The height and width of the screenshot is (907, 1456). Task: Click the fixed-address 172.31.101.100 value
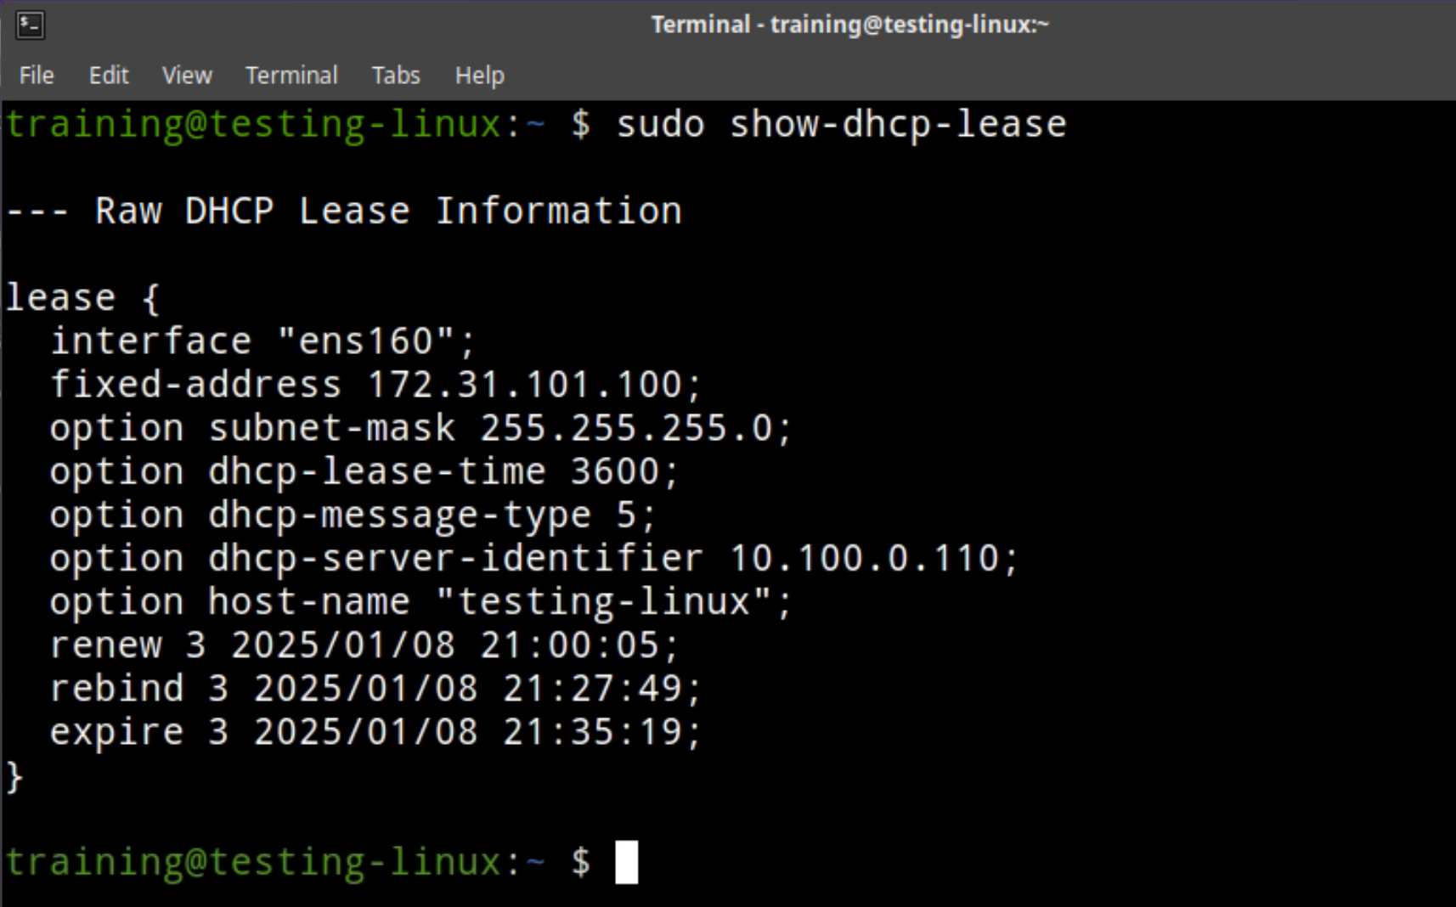[x=524, y=385]
